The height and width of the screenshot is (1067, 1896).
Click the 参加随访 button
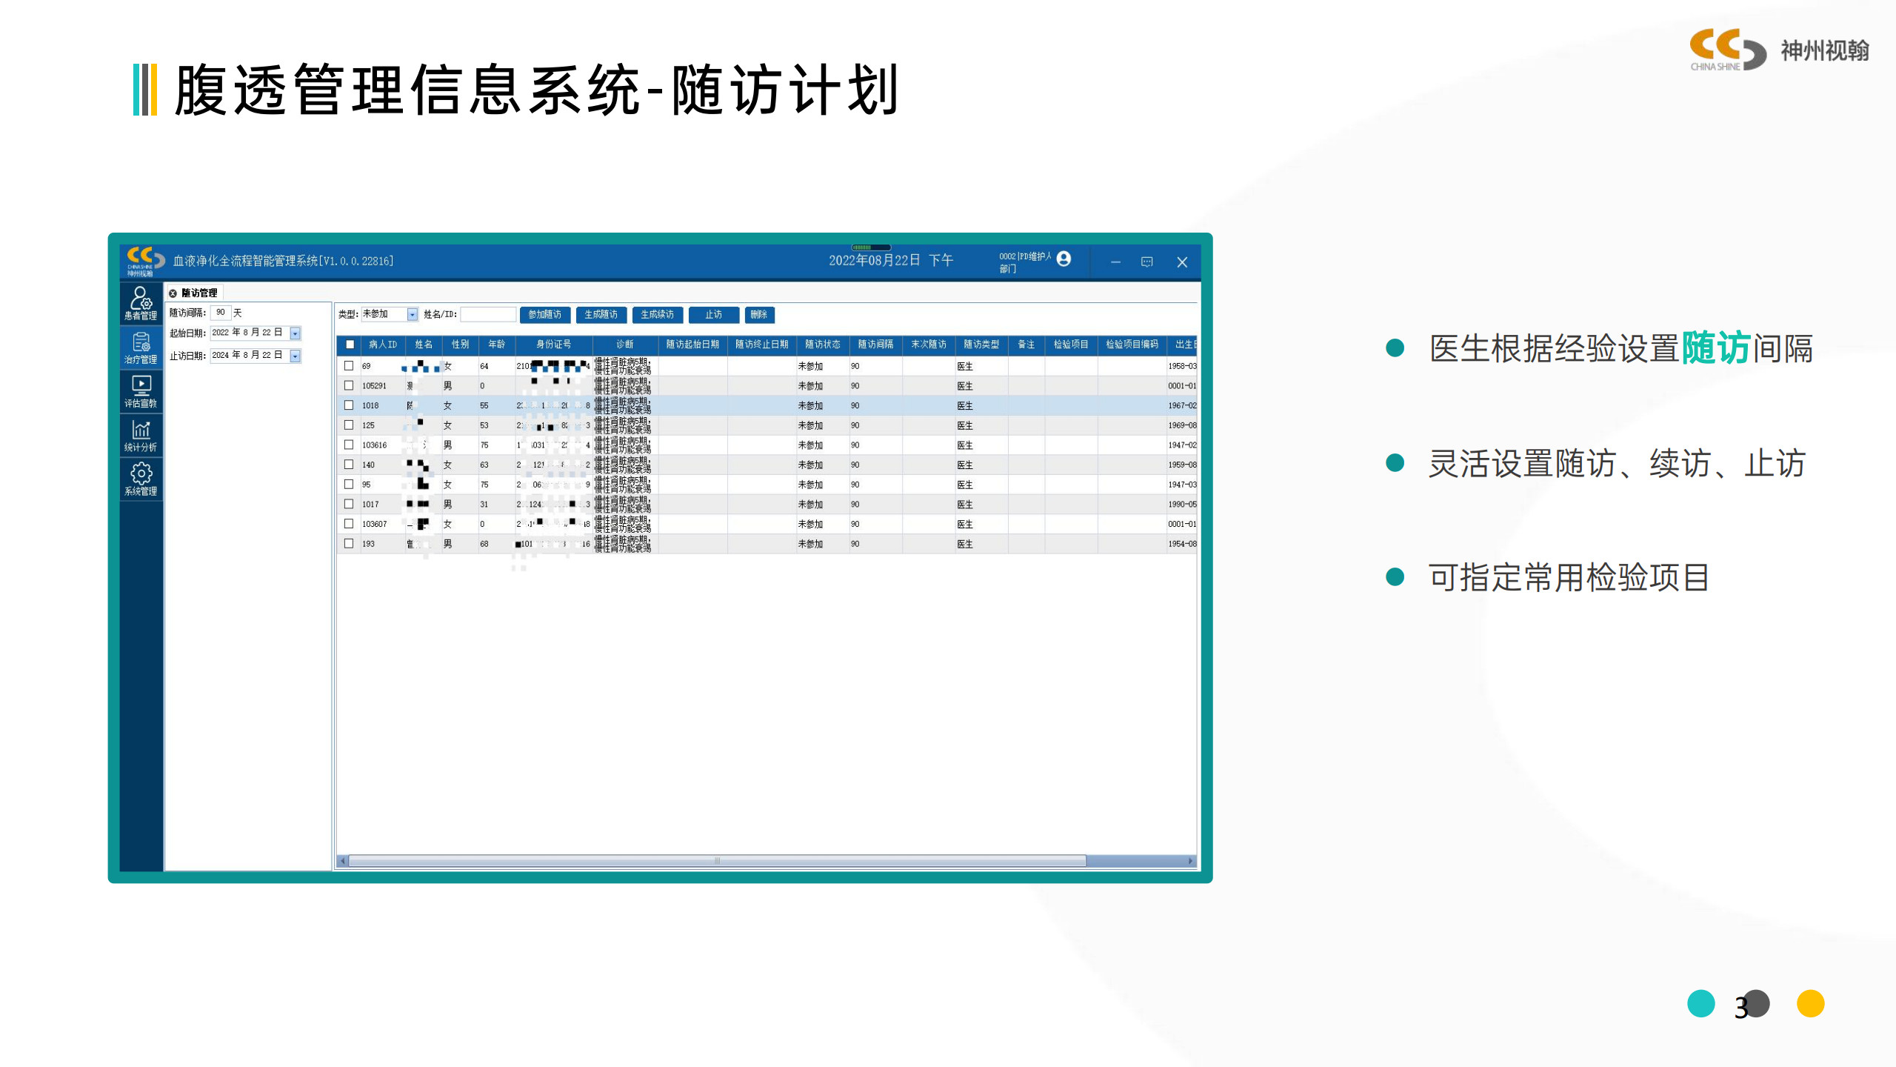(x=544, y=315)
